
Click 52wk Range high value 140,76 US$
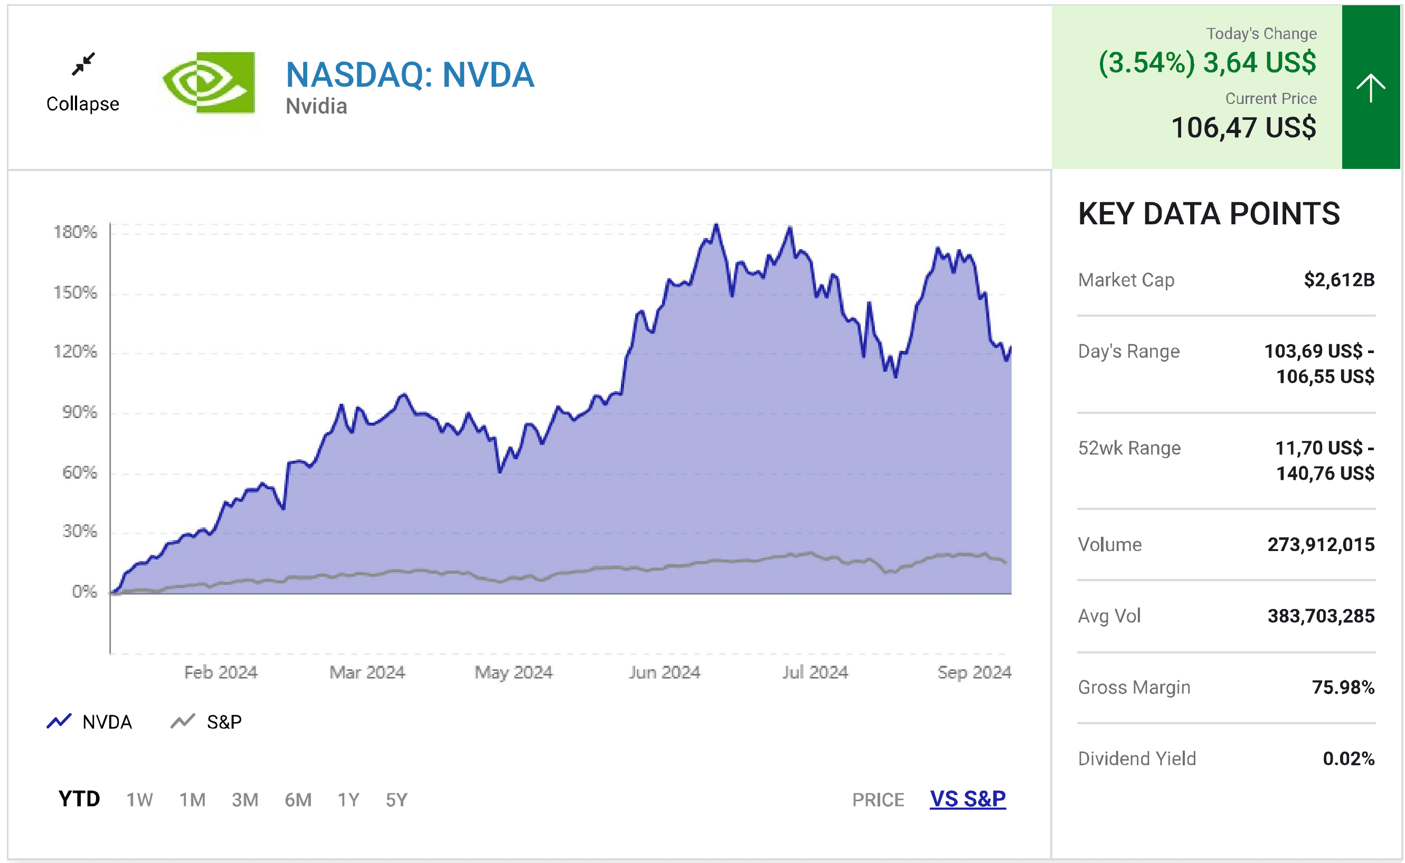coord(1325,473)
